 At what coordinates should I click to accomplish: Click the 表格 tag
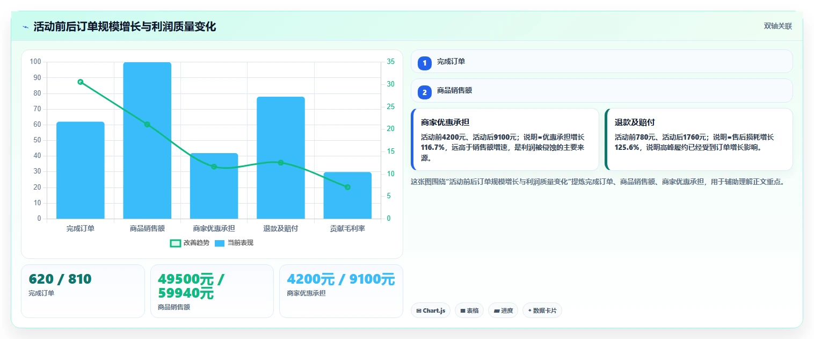(469, 311)
